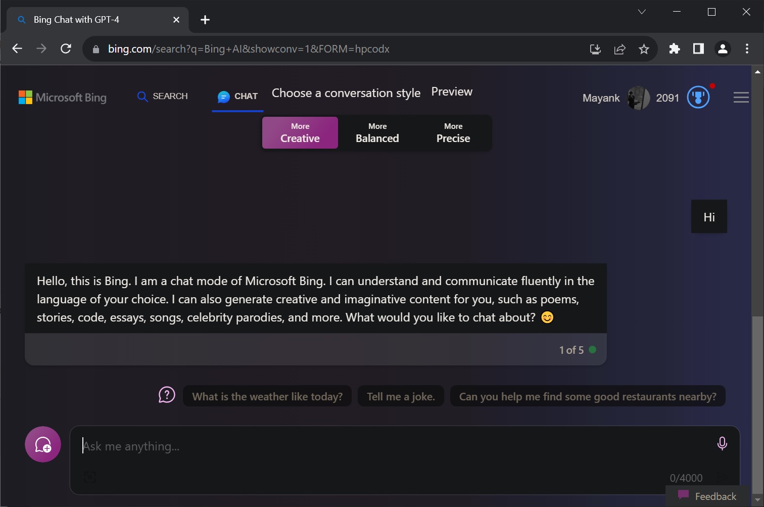Click the browser address bar URL
Image resolution: width=764 pixels, height=507 pixels.
[x=249, y=49]
